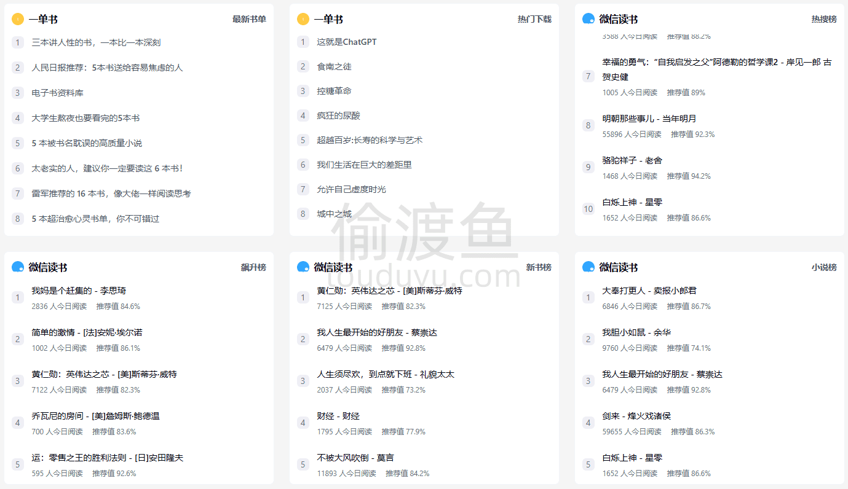Image resolution: width=848 pixels, height=489 pixels.
Task: Open 我妈是个赶集的 - 李思琦
Action: 79,291
